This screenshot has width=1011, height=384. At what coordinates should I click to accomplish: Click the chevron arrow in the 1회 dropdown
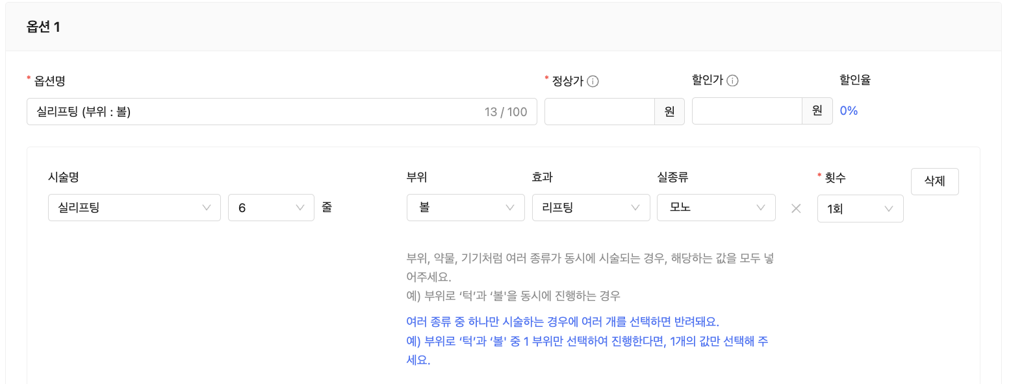tap(889, 209)
